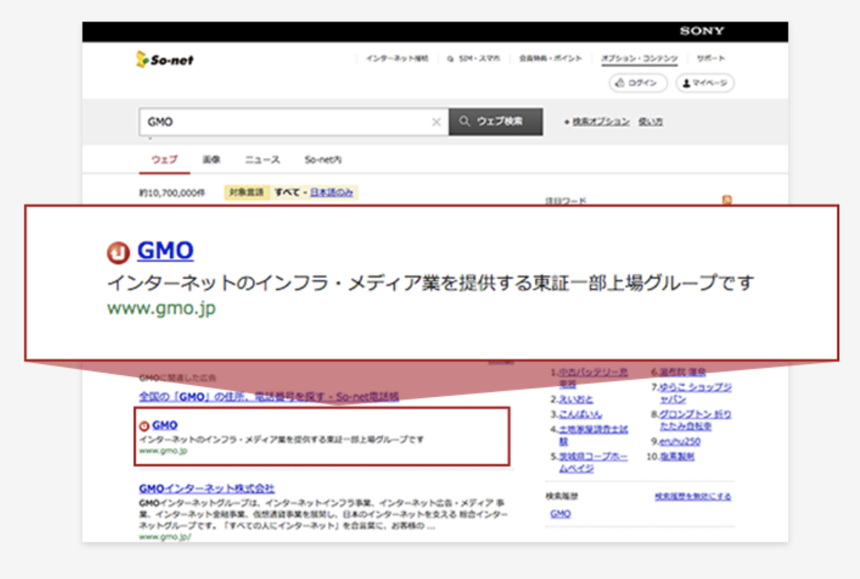Viewport: 860px width, 579px height.
Task: Click the RSS feed icon beside 注目ワード
Action: (x=727, y=200)
